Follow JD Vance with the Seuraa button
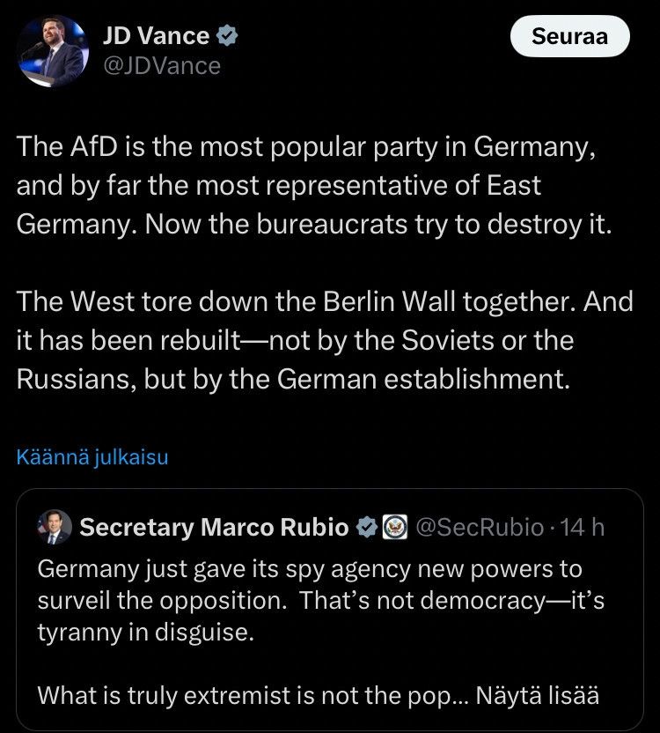Viewport: 660px width, 733px height. (x=570, y=36)
